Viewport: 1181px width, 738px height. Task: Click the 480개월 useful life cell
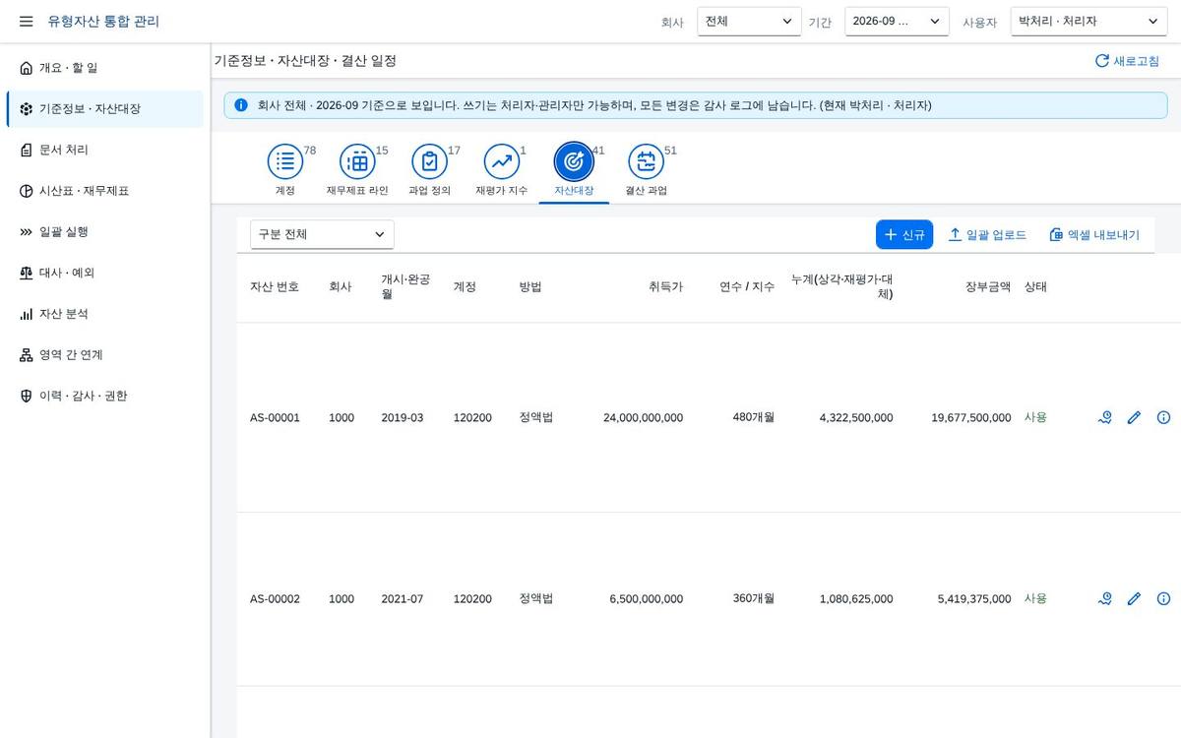(754, 417)
